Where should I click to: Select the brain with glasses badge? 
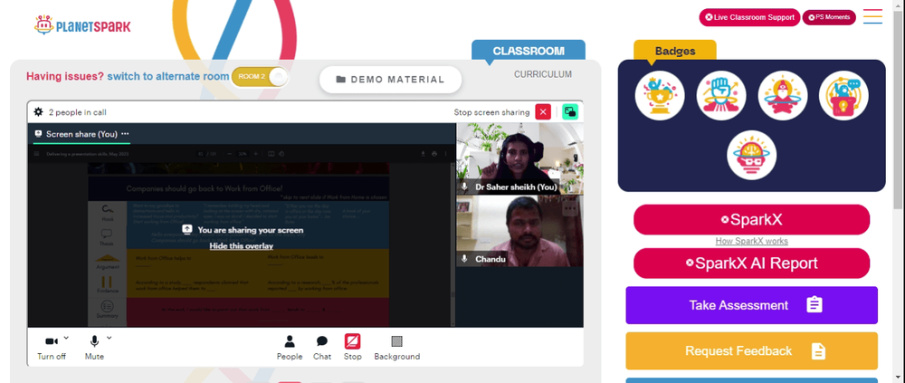pyautogui.click(x=751, y=155)
